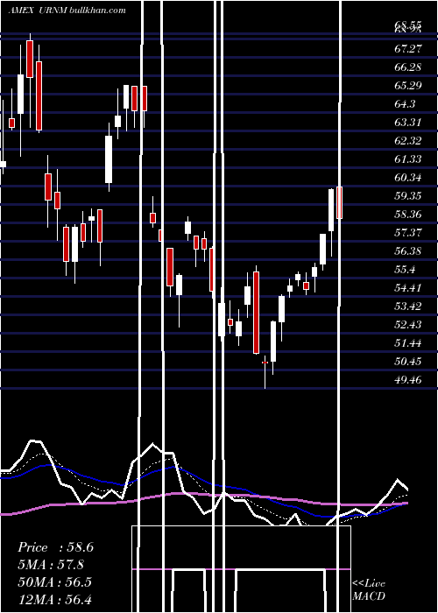This screenshot has height=613, width=438.
Task: Click the 50MA : 56.5 readout
Action: pos(54,581)
